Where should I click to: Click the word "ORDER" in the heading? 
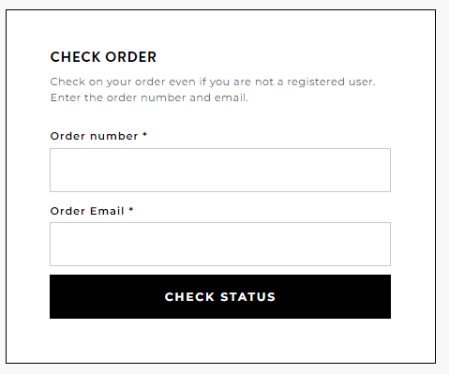(131, 57)
